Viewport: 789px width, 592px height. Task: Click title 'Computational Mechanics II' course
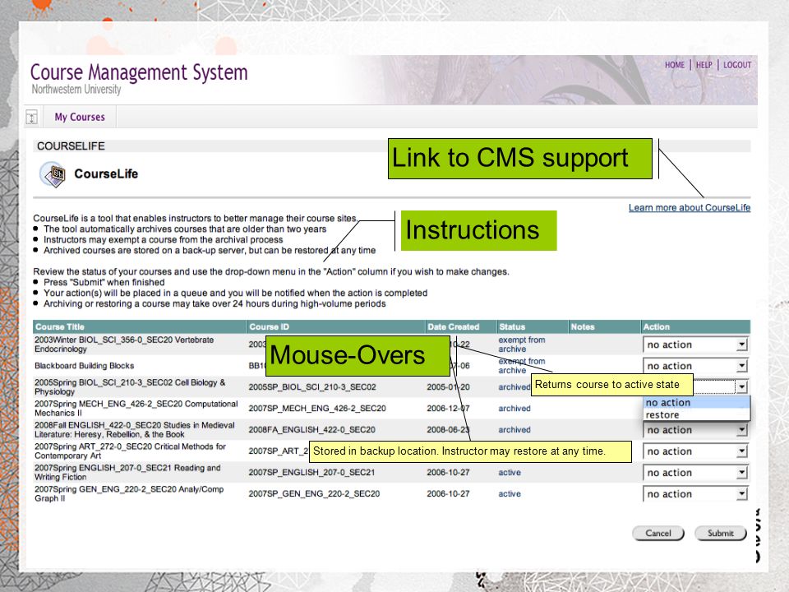pyautogui.click(x=136, y=409)
